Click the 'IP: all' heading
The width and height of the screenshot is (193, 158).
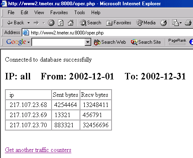(18, 76)
